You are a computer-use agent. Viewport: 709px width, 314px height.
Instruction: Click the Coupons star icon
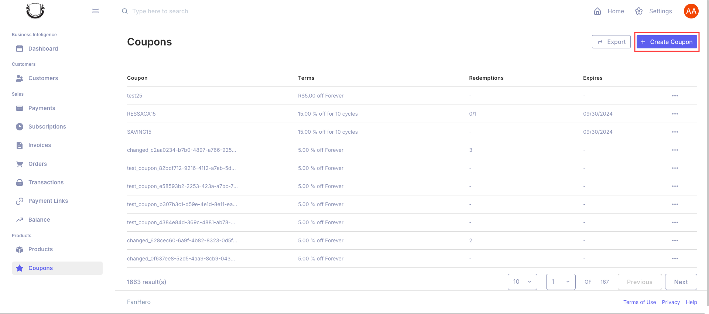[x=20, y=268]
